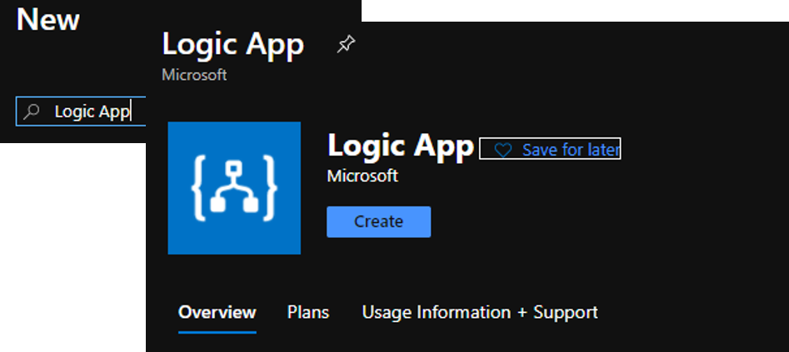Pin the Logic App blade to dashboard
The image size is (789, 352).
(x=346, y=45)
